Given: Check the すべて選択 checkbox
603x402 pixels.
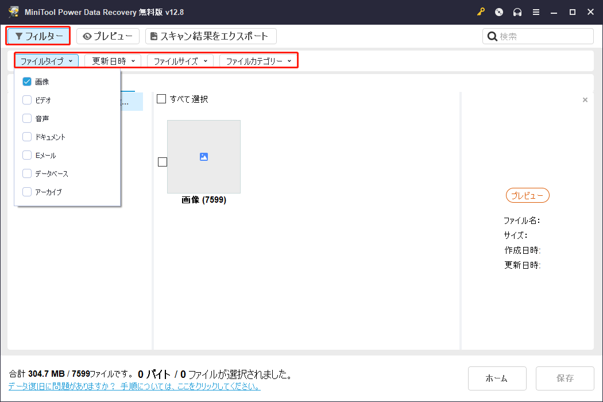Looking at the screenshot, I should coord(161,99).
